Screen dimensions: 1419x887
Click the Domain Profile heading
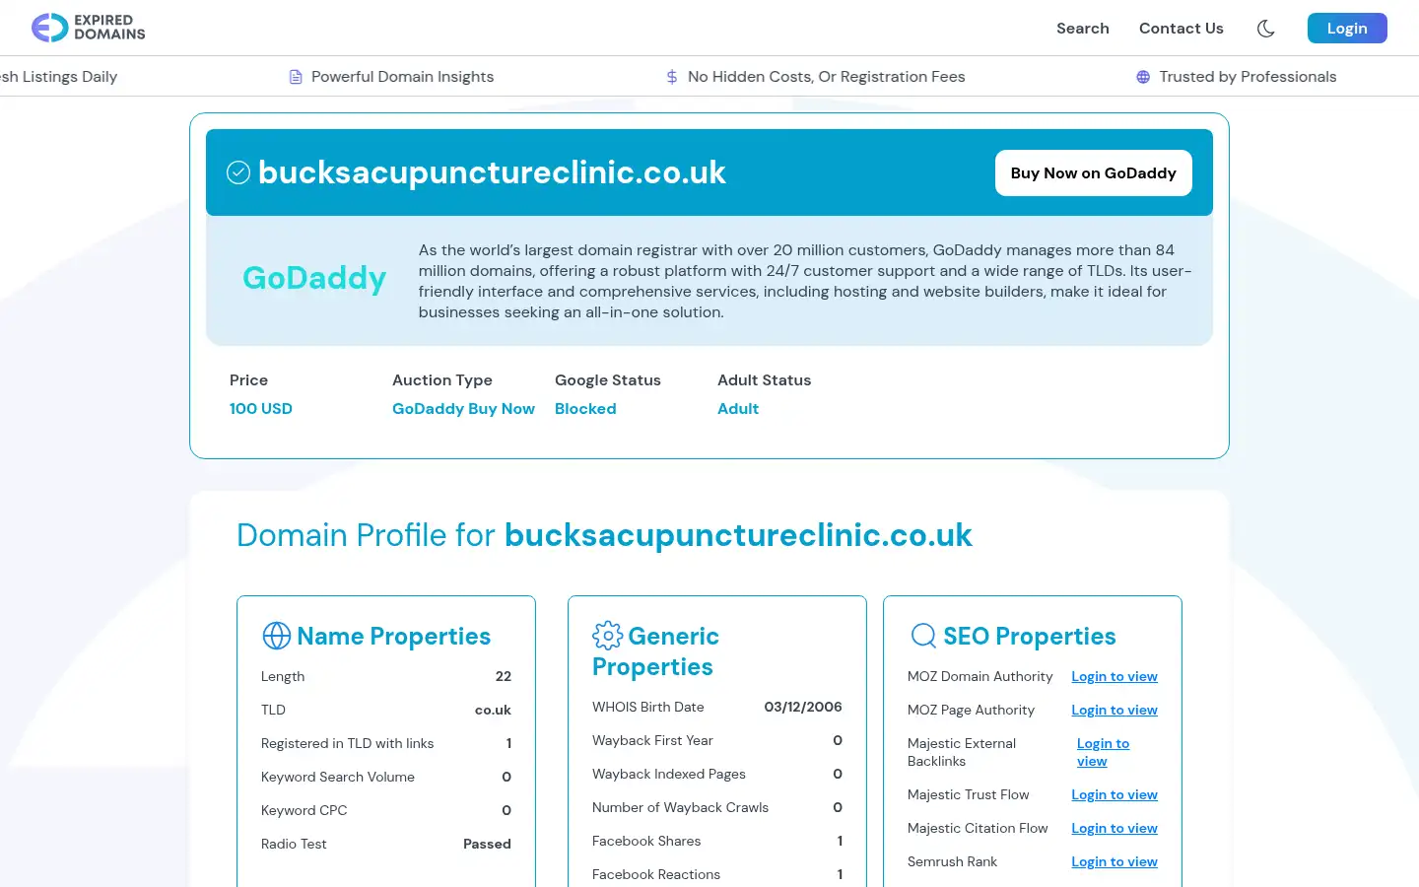(604, 535)
